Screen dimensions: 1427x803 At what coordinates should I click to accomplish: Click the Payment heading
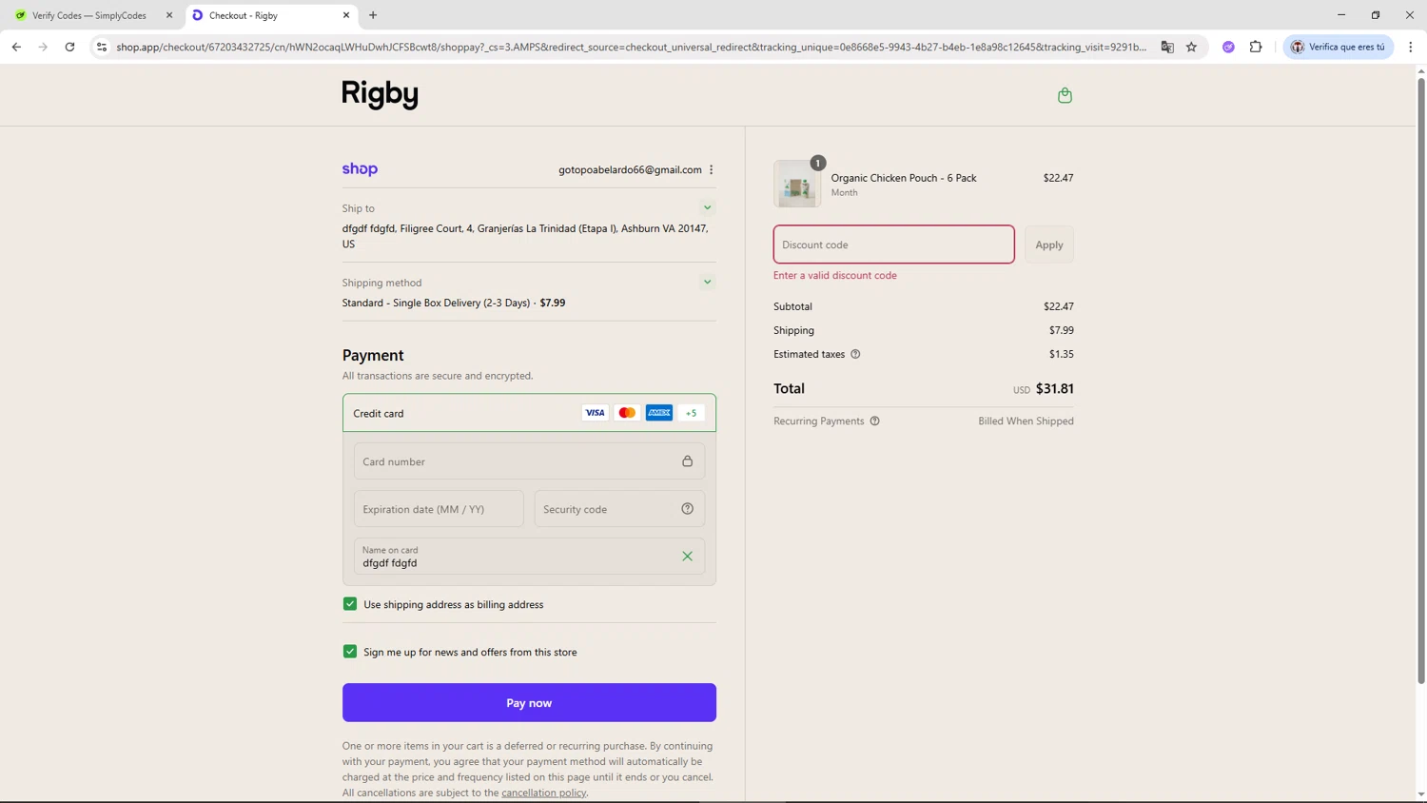(x=373, y=355)
